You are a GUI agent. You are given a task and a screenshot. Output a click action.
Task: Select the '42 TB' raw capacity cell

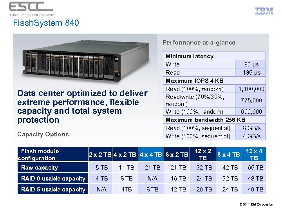click(x=230, y=168)
